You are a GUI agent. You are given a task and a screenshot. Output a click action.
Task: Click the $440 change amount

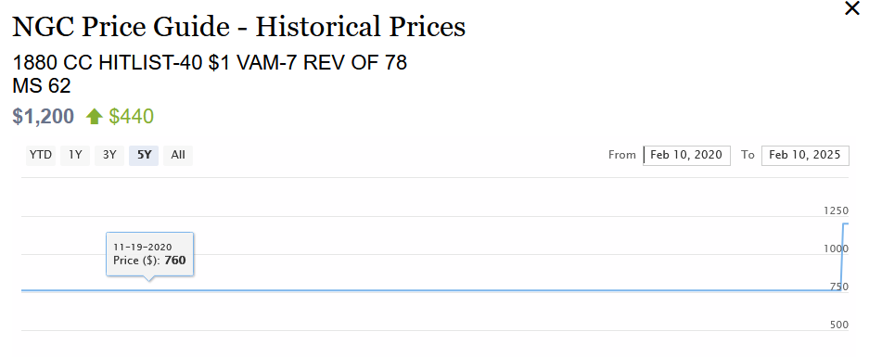click(x=132, y=117)
